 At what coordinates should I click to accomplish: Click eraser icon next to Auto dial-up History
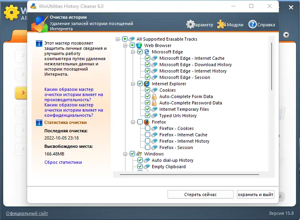[147, 160]
